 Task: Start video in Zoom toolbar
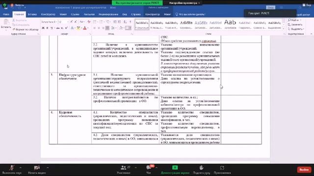tap(37, 170)
